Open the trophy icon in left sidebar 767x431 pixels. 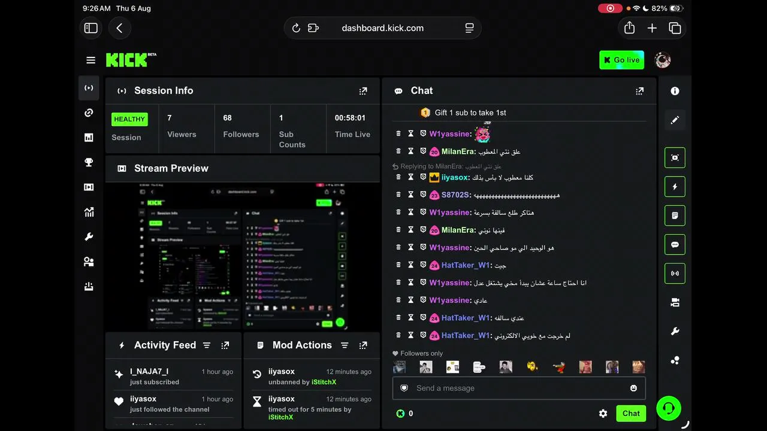[89, 162]
